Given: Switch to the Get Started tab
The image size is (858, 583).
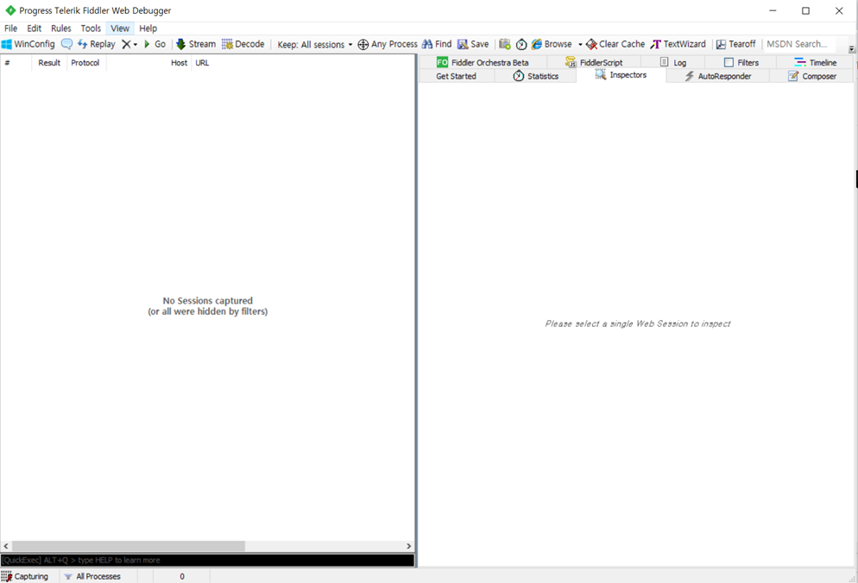Looking at the screenshot, I should pyautogui.click(x=457, y=76).
